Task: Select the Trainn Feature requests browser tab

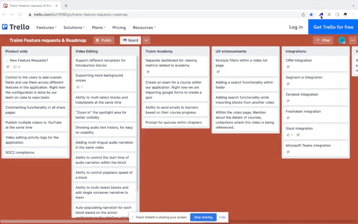Action: [31, 6]
